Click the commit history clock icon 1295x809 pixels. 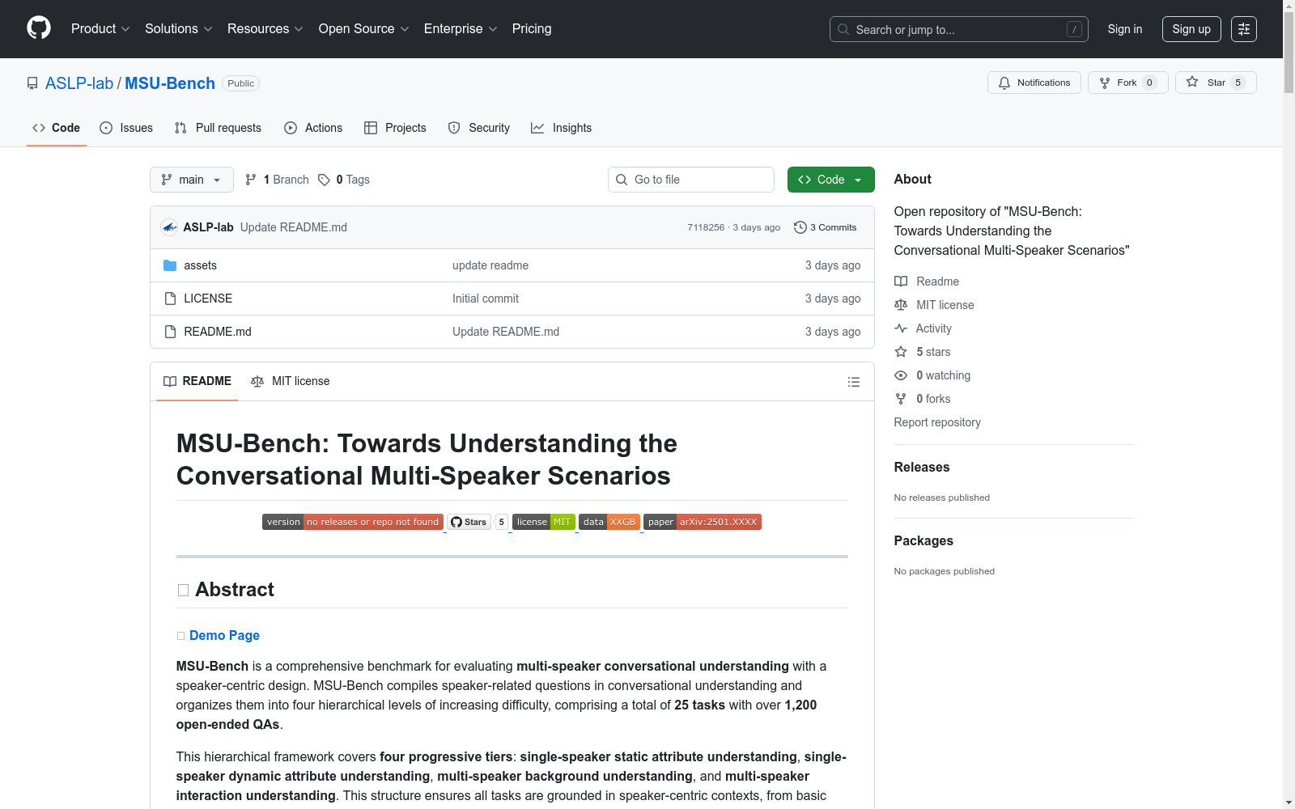(800, 227)
